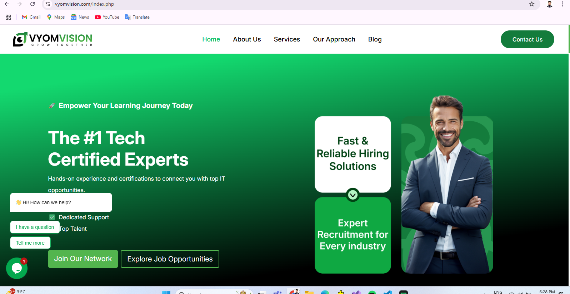570x294 pixels.
Task: Click the Contact Us button
Action: coord(527,39)
